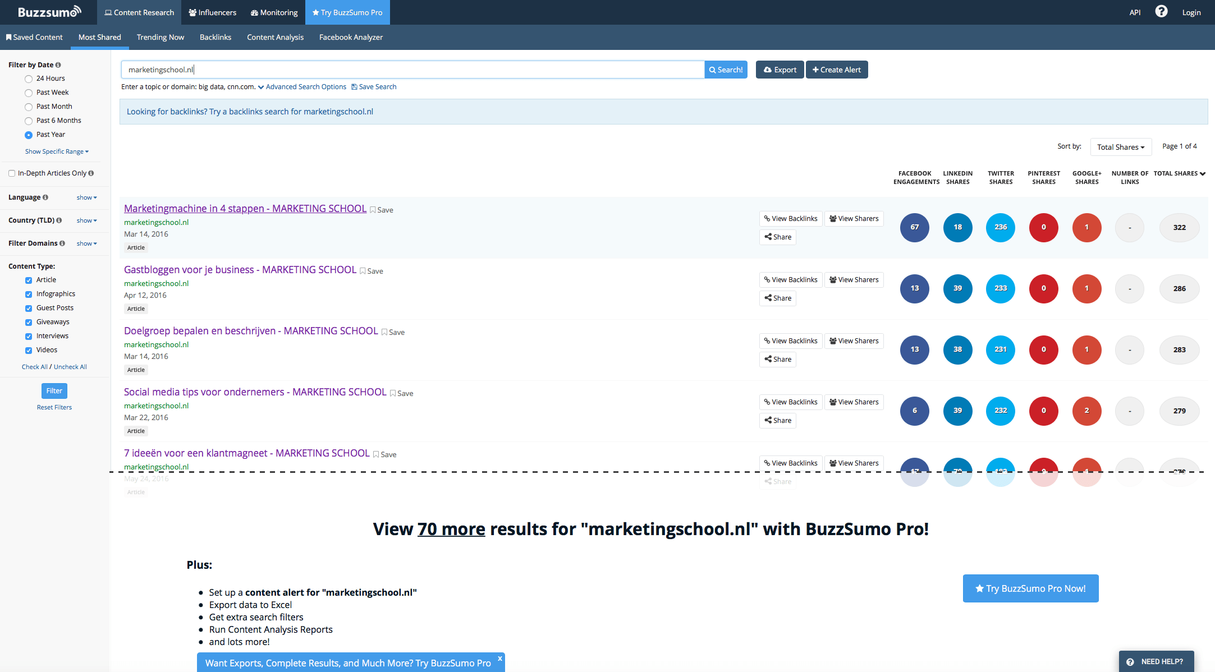Click the BuzzSumo logo
The height and width of the screenshot is (672, 1215).
(49, 12)
